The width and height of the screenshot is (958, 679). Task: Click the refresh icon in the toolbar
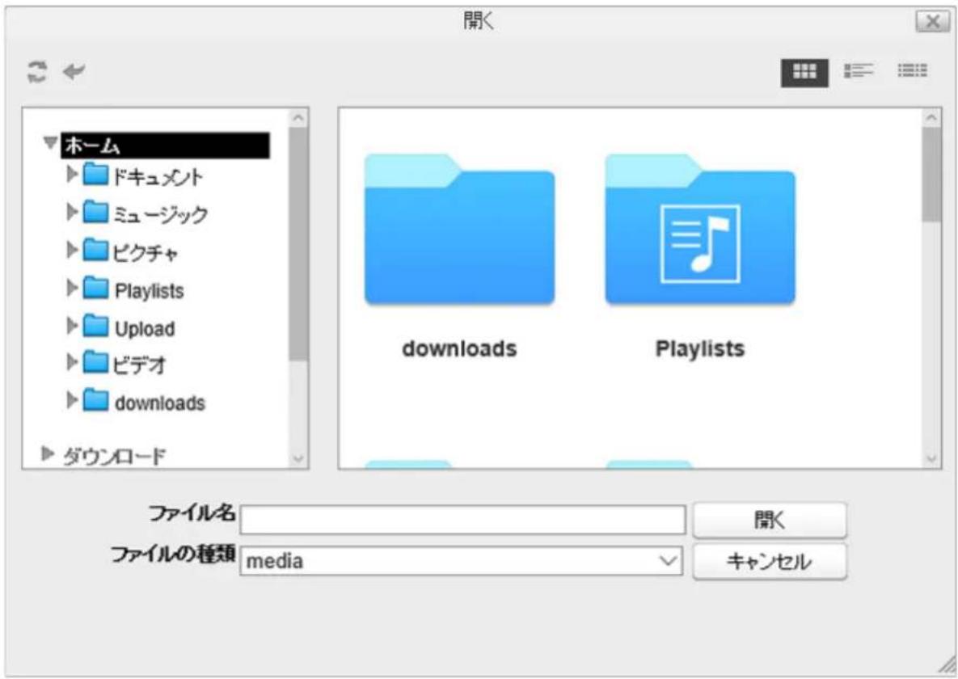point(36,71)
